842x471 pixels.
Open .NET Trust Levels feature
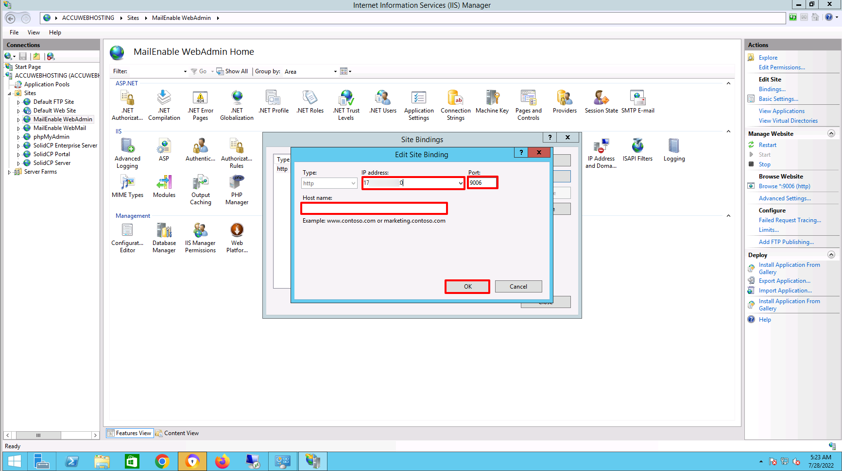point(346,105)
